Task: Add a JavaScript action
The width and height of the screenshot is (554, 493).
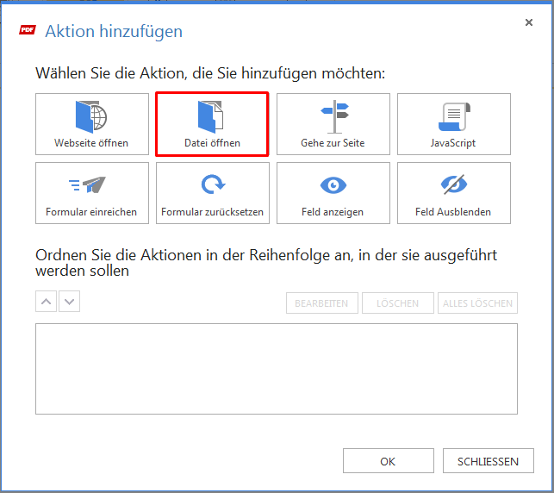Action: 454,124
